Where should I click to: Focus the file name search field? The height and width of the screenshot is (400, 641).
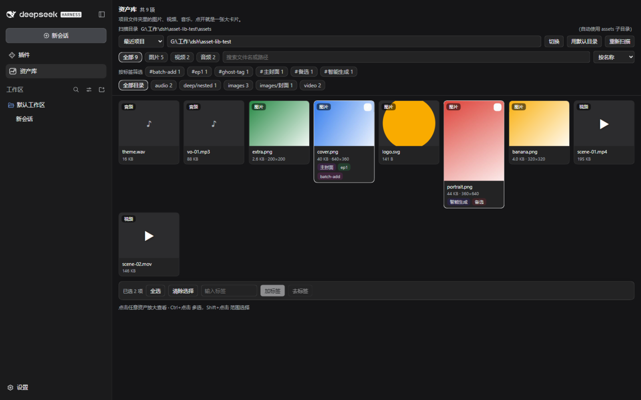[x=406, y=57]
